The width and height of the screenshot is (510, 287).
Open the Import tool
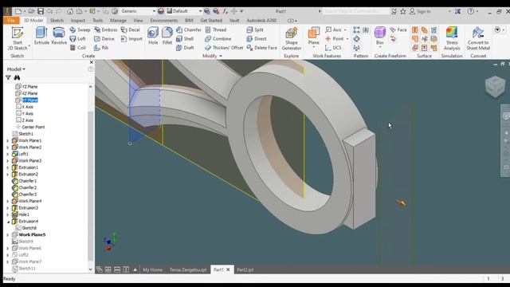click(x=131, y=39)
